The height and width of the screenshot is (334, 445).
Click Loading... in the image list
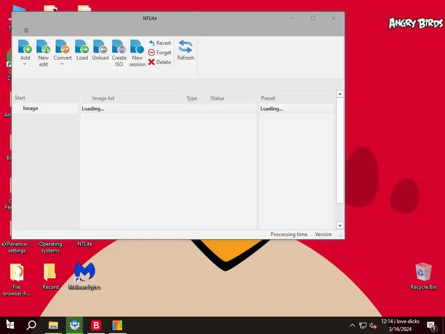93,109
